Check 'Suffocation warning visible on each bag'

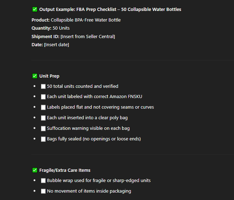(43, 128)
